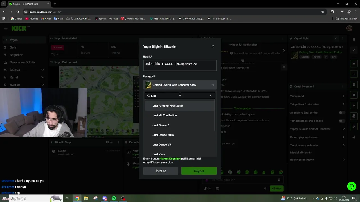Open the green support headset bubble
360x202 pixels.
tap(351, 186)
